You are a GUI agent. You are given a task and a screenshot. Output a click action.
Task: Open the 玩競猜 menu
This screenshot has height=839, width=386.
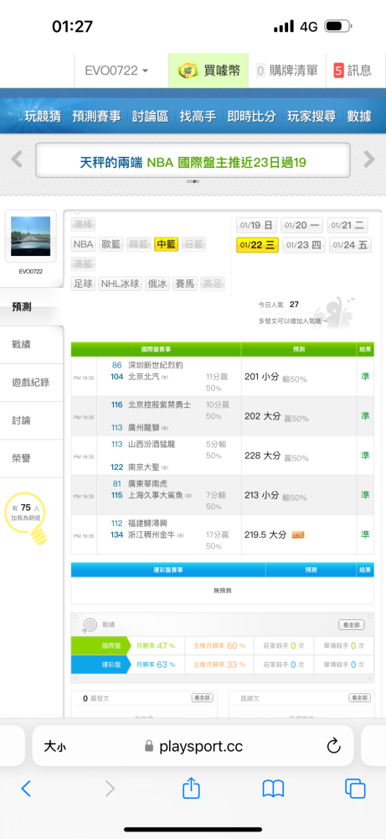point(43,116)
